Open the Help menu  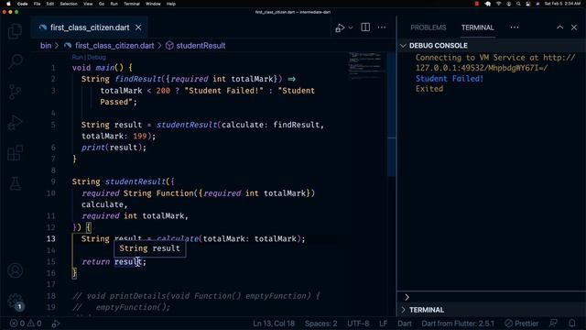171,4
